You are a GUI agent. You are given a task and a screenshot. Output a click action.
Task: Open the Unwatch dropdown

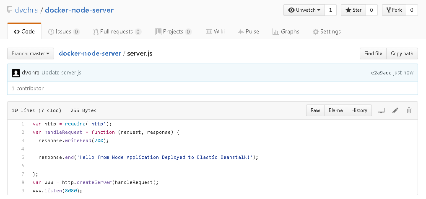304,10
